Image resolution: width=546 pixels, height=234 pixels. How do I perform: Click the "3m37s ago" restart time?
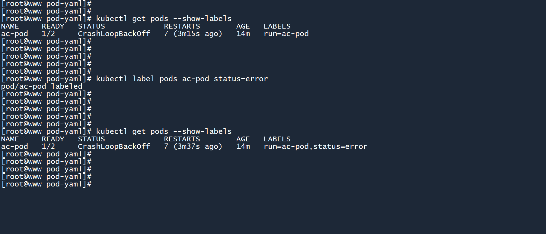198,147
